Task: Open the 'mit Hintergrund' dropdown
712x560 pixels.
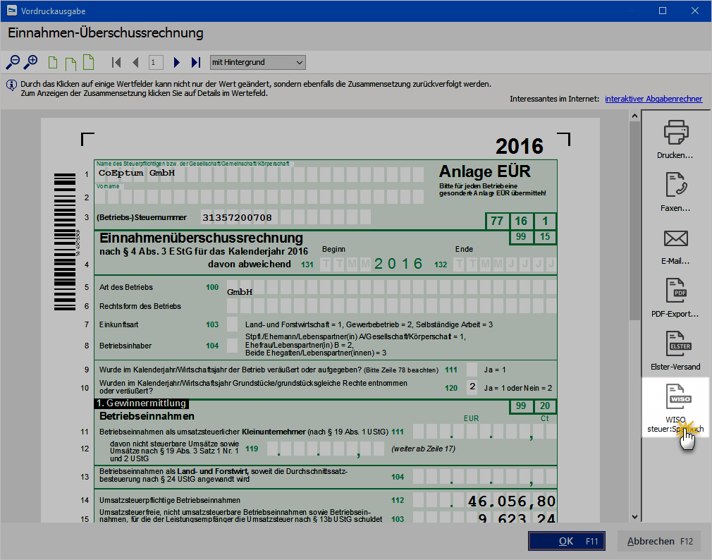Action: [x=258, y=62]
